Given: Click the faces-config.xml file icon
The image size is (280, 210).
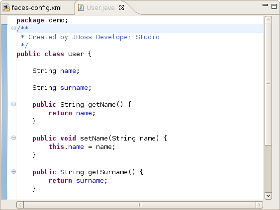Looking at the screenshot, I should (6, 7).
